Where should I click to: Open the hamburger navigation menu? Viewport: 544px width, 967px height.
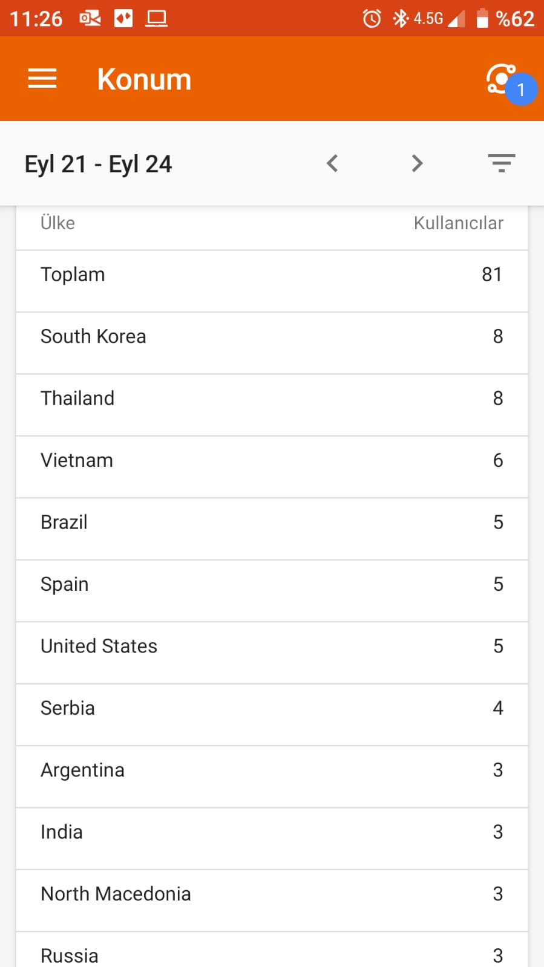pyautogui.click(x=42, y=79)
